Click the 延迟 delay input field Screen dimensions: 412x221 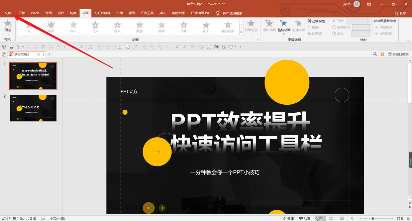(360, 34)
